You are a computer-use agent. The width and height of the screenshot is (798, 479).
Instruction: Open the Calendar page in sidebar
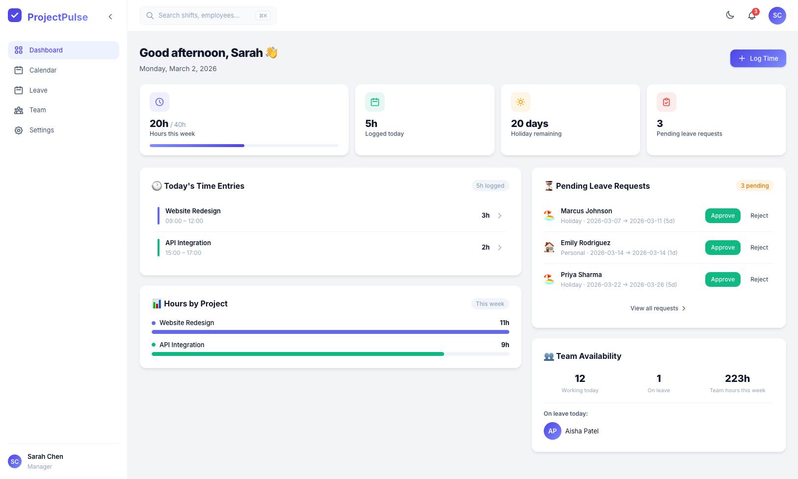[x=43, y=70]
